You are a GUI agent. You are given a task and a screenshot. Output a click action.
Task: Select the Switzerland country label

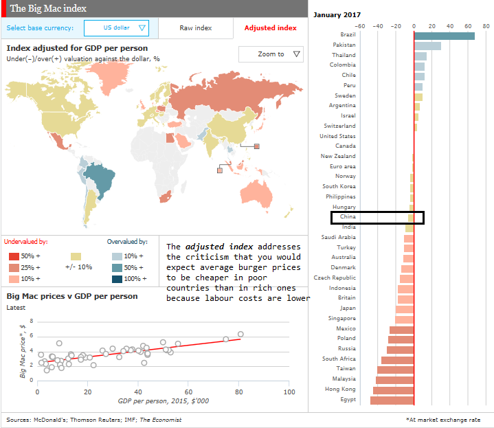[x=339, y=126]
